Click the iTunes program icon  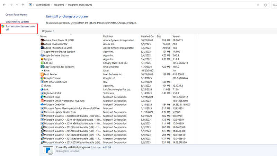click(42, 86)
